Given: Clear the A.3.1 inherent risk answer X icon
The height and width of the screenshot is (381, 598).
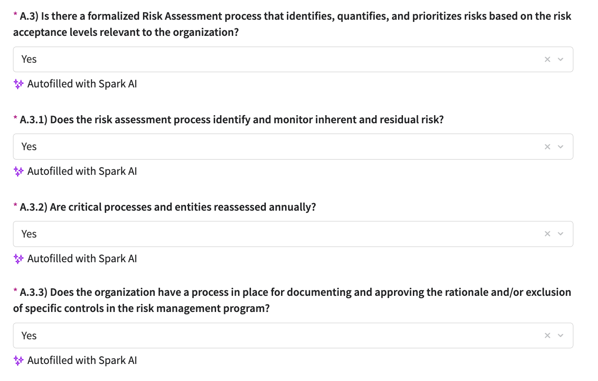Looking at the screenshot, I should pyautogui.click(x=547, y=147).
